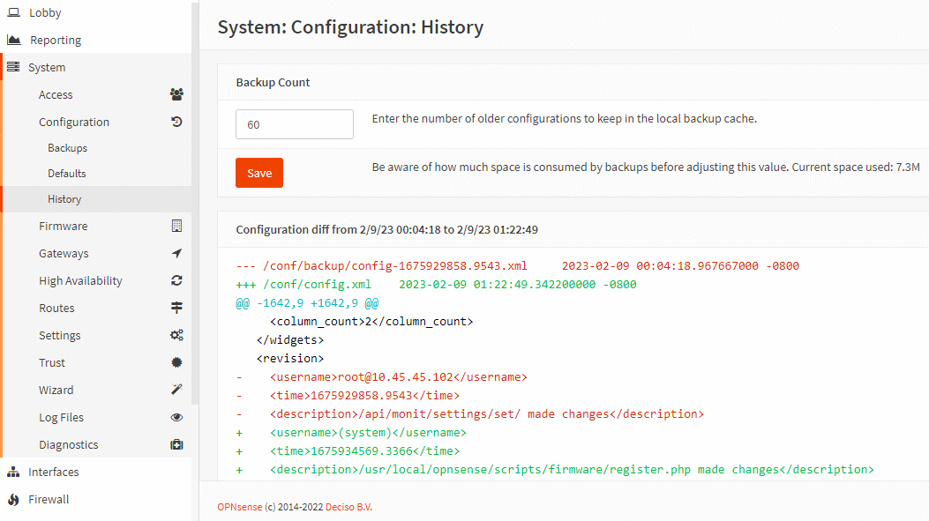Save the backup count setting
929x521 pixels.
click(258, 173)
